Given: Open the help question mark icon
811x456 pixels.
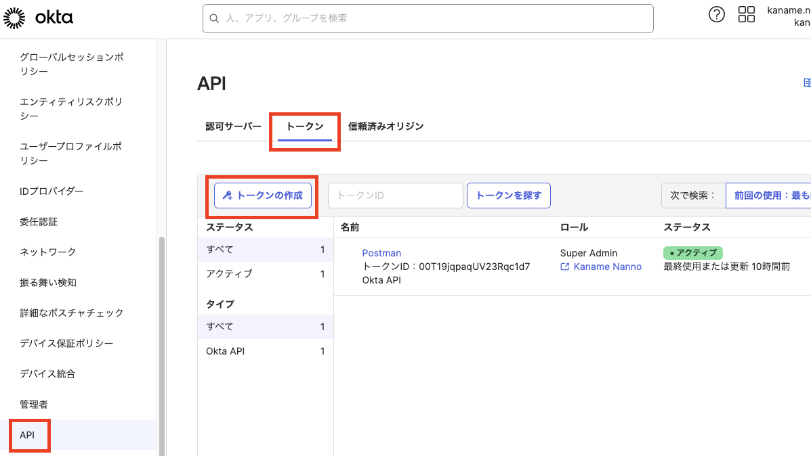Looking at the screenshot, I should (x=716, y=15).
